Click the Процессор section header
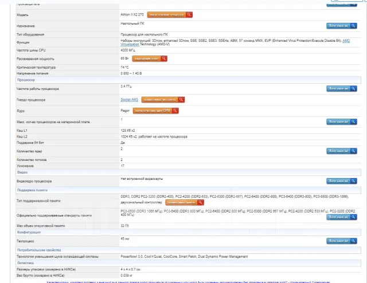367x283 pixels. tap(188, 80)
